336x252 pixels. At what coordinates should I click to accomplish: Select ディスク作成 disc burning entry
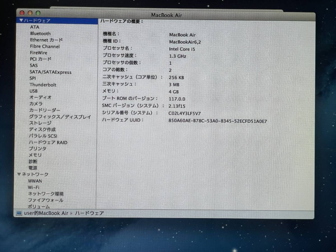click(42, 130)
